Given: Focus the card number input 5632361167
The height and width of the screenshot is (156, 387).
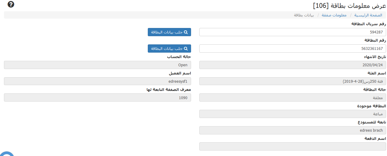Looking at the screenshot, I should (x=293, y=48).
